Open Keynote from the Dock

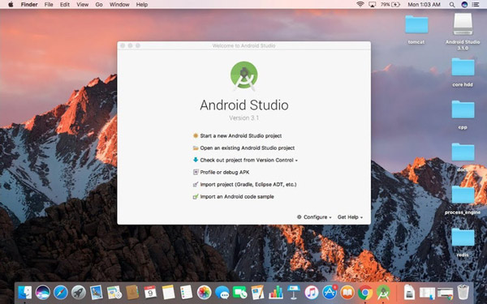[294, 292]
